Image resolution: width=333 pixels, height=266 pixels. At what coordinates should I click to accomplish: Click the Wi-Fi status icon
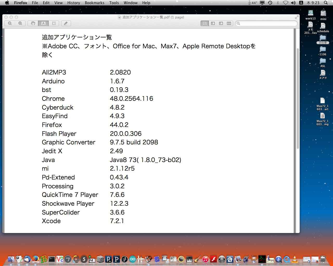(x=286, y=3)
